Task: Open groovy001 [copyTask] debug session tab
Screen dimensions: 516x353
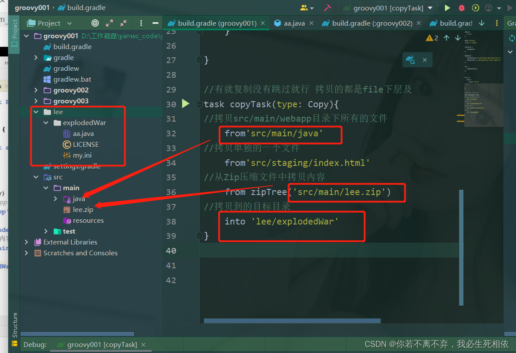Action: tap(102, 344)
